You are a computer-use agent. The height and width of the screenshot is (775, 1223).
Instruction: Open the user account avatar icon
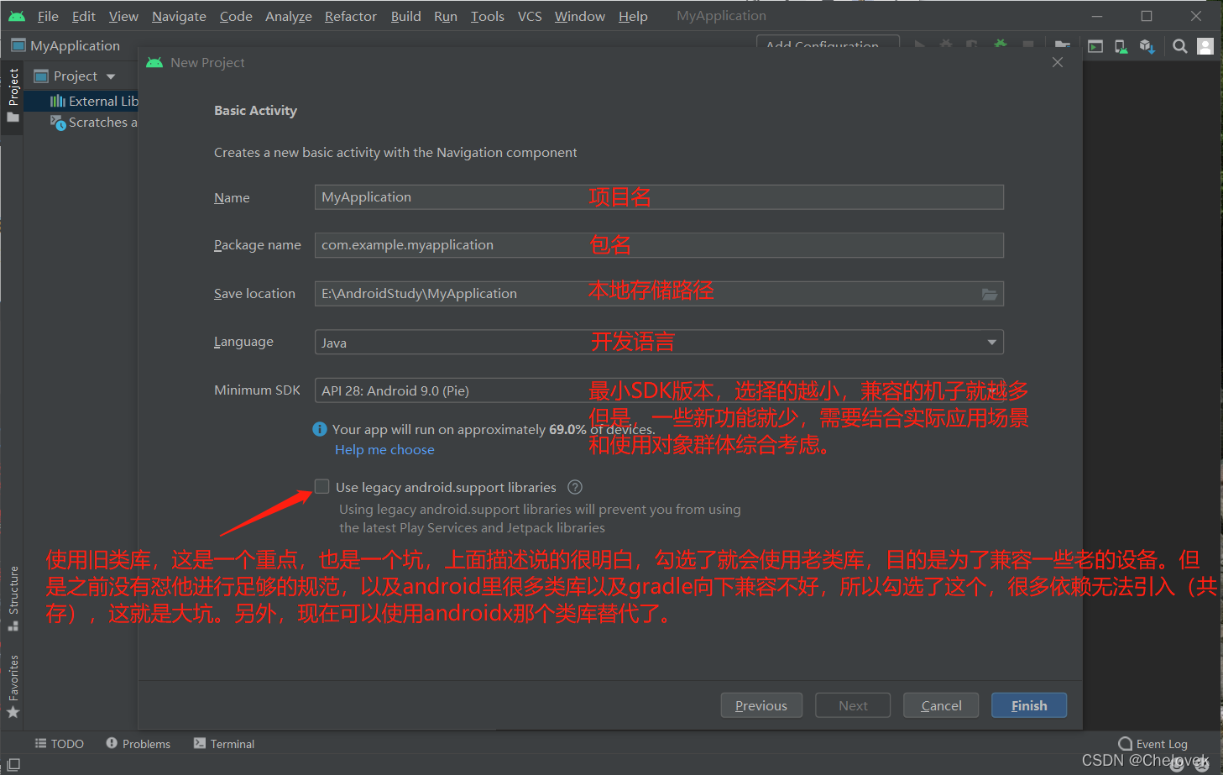1205,47
